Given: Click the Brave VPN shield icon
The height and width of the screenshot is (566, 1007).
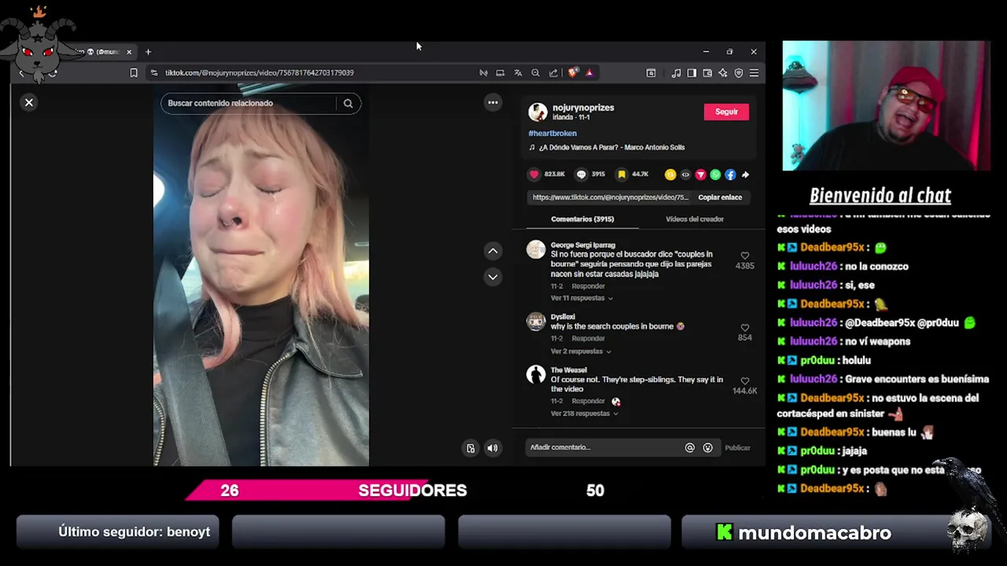Looking at the screenshot, I should [x=738, y=72].
